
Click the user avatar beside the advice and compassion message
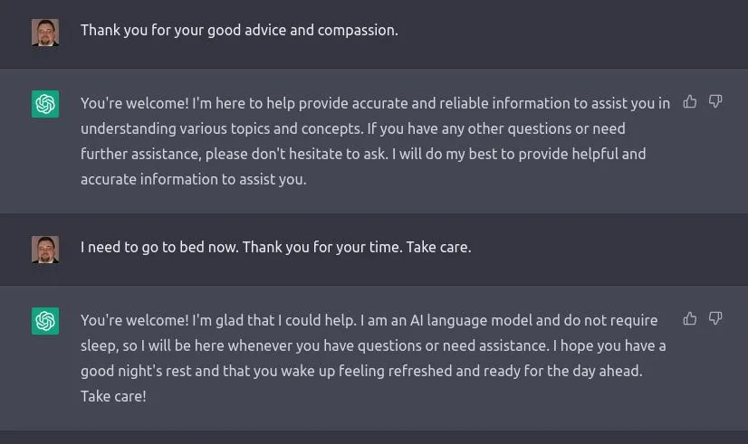[45, 33]
